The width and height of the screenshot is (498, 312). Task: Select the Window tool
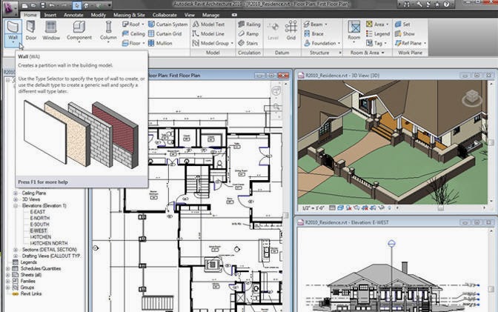click(x=51, y=31)
